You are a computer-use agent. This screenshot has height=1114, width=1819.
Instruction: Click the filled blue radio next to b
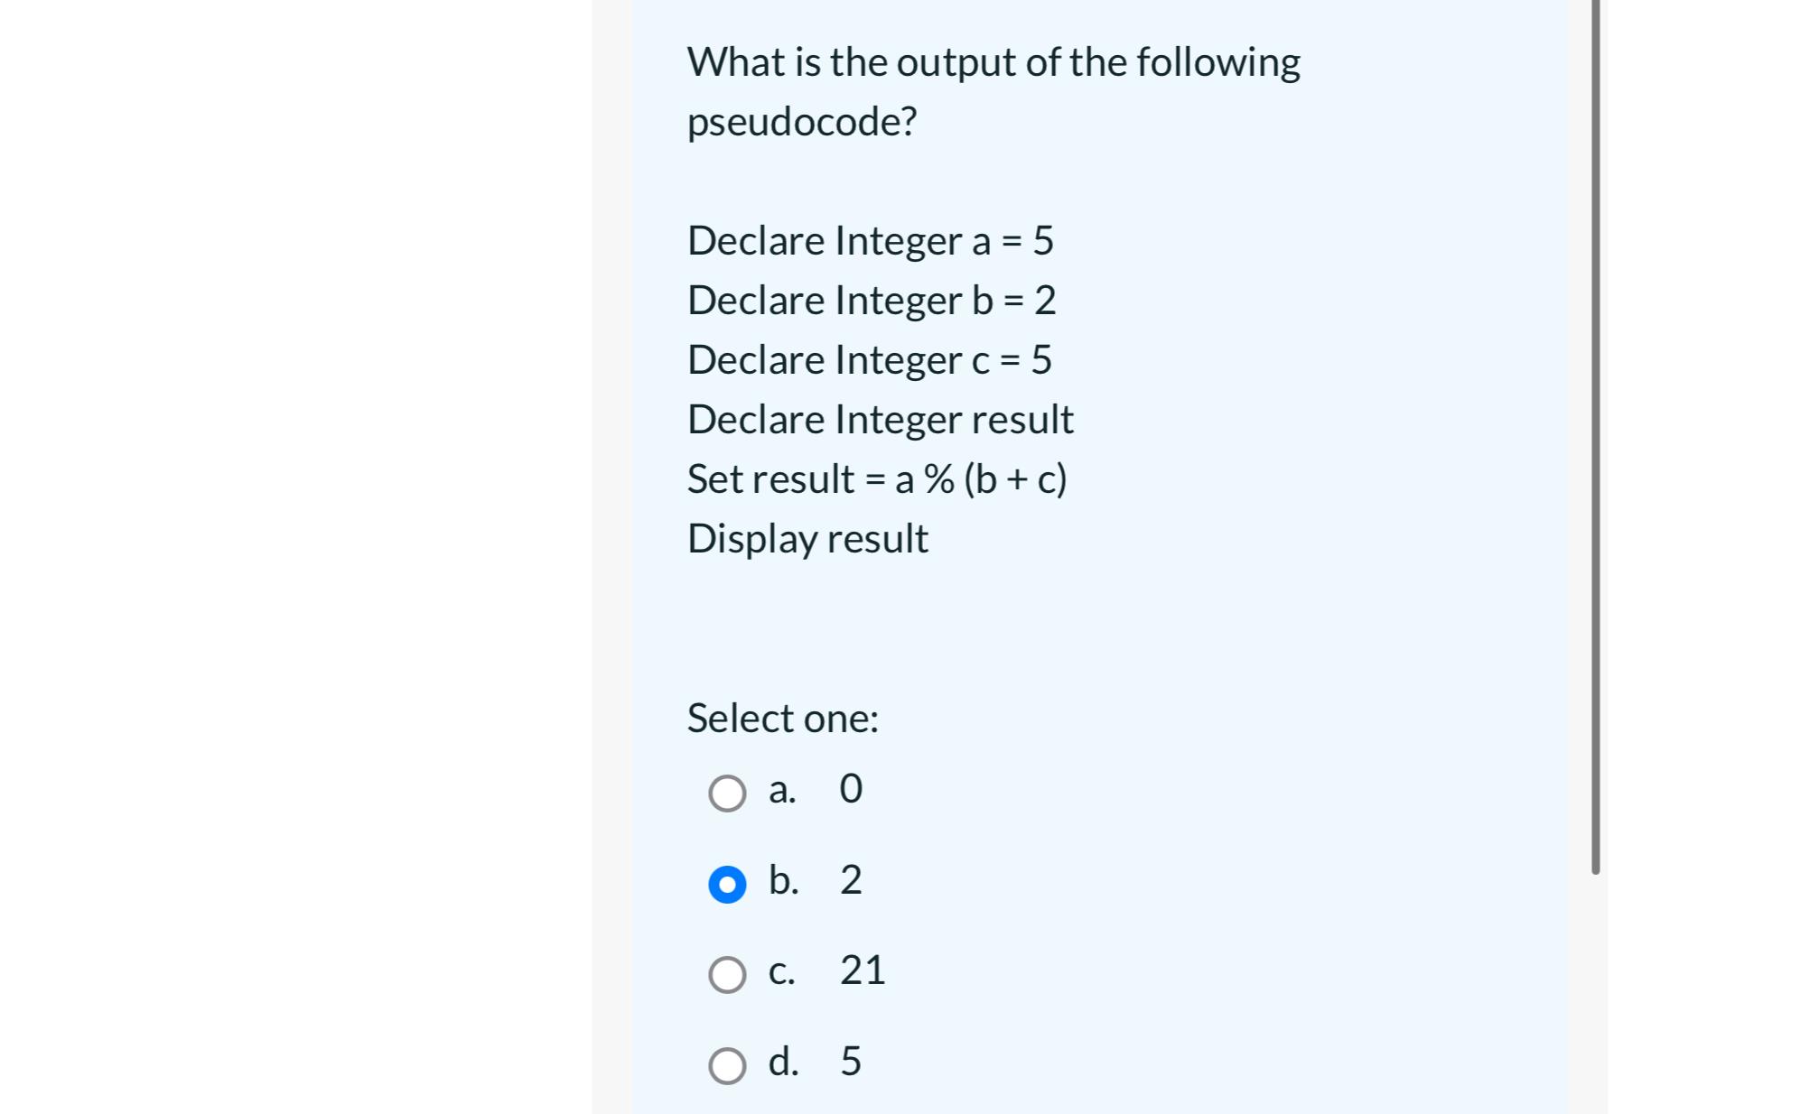pos(728,884)
